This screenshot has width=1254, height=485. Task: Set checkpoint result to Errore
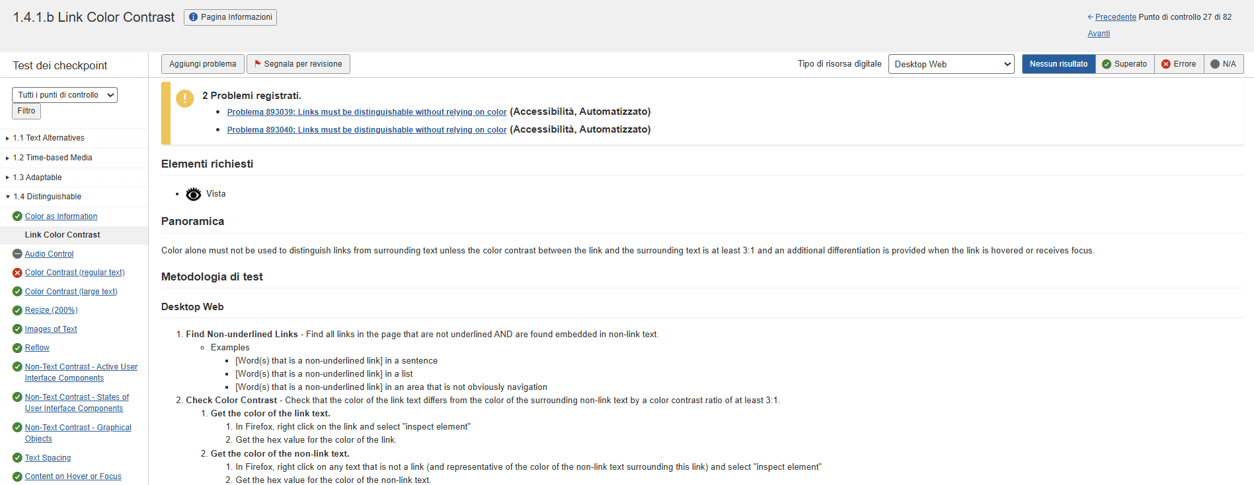1179,64
